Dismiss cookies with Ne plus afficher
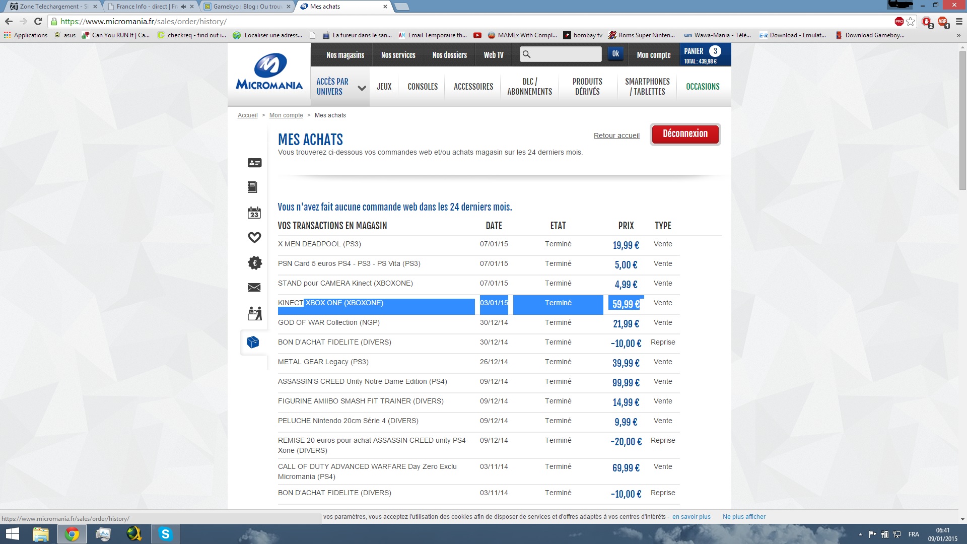The height and width of the screenshot is (544, 967). pos(744,517)
